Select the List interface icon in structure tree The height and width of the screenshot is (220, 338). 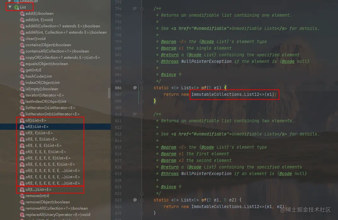coord(16,7)
